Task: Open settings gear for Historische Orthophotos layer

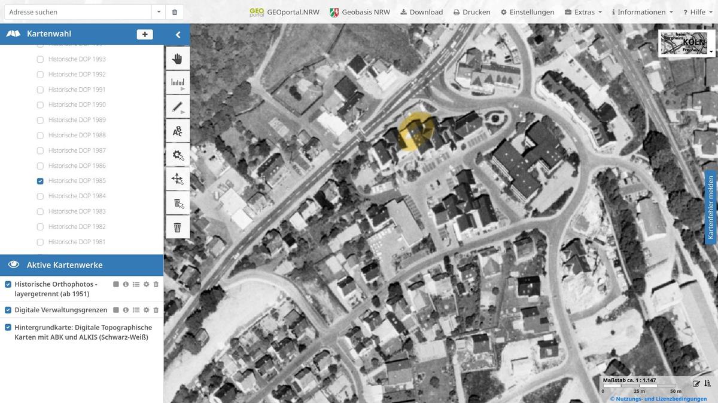Action: (146, 284)
